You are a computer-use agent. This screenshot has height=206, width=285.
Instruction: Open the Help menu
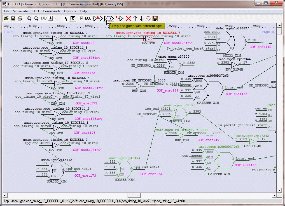tap(83, 11)
